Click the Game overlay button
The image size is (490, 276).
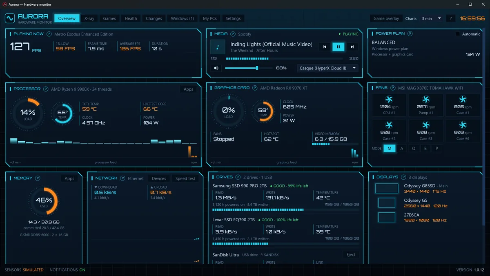click(x=386, y=18)
